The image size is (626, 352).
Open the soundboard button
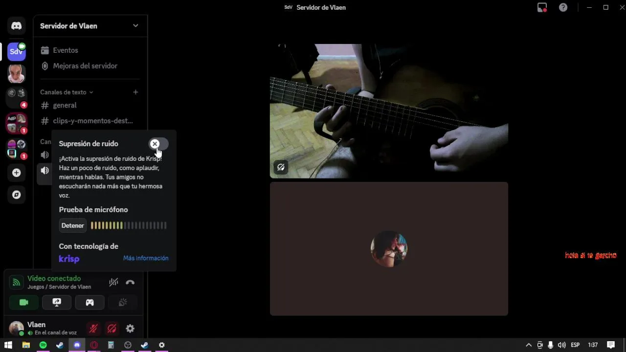123,303
